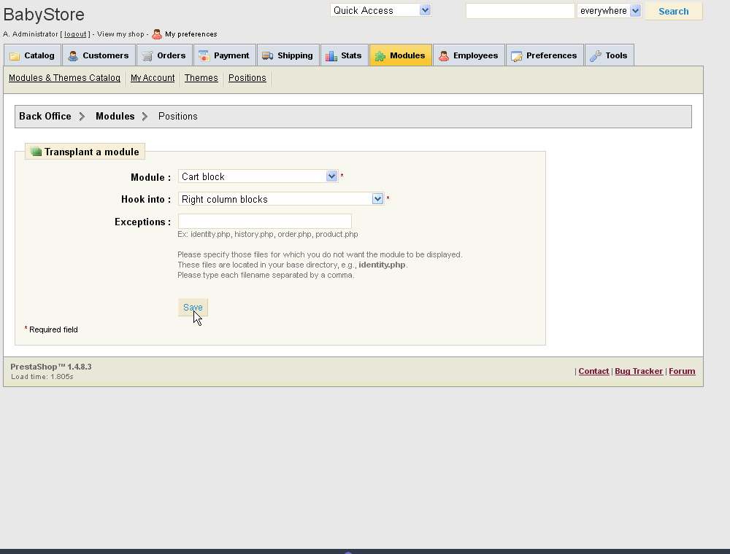Follow the Bug Tracker footer link
This screenshot has height=554, width=730.
639,371
